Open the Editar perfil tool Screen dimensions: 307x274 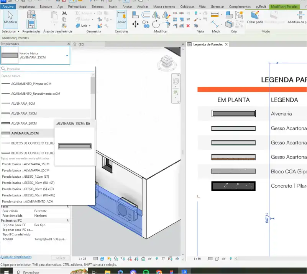tap(255, 18)
